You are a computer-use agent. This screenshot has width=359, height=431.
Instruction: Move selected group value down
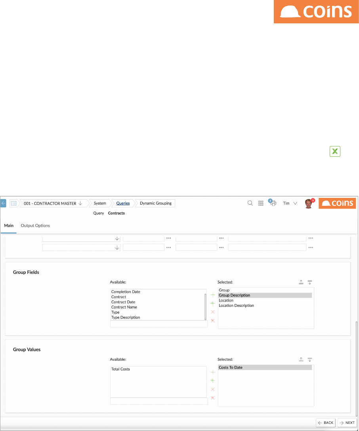pyautogui.click(x=310, y=359)
